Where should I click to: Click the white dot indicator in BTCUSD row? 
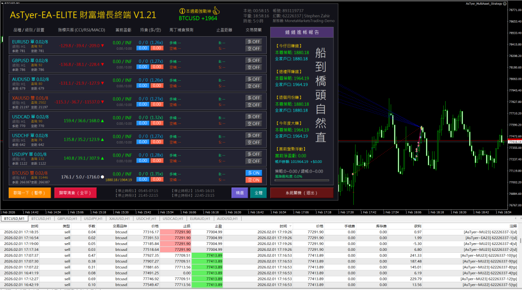tap(102, 177)
